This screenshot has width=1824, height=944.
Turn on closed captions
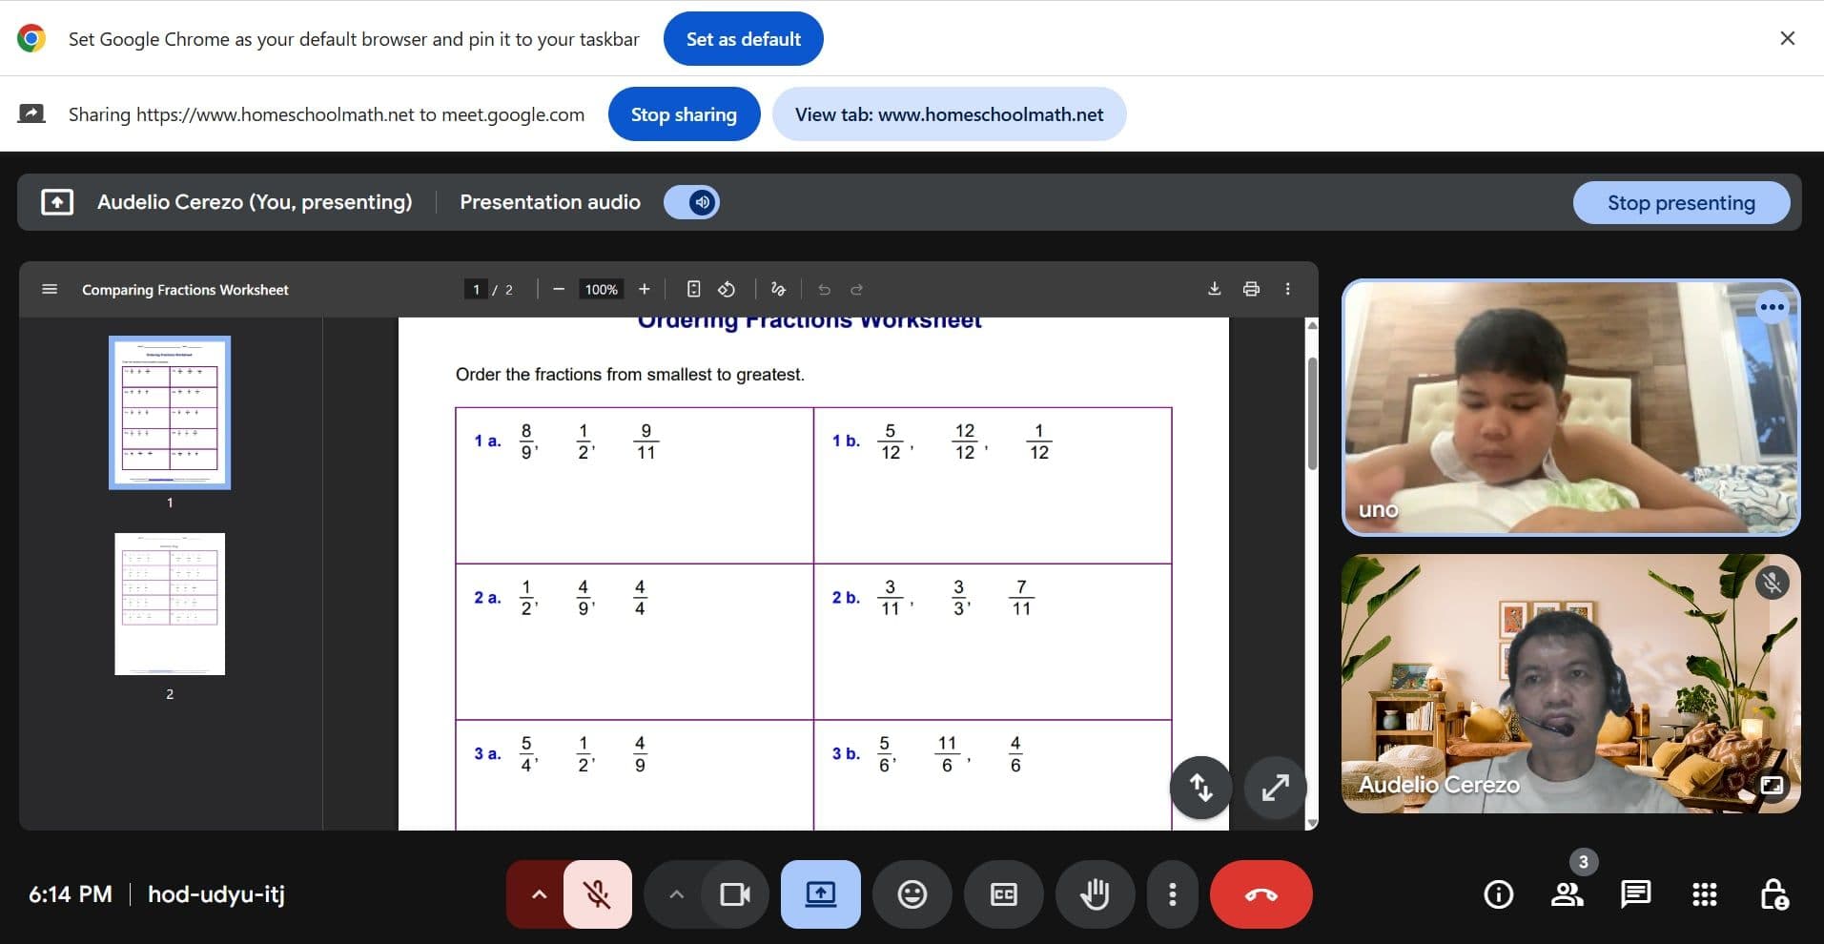[1003, 894]
